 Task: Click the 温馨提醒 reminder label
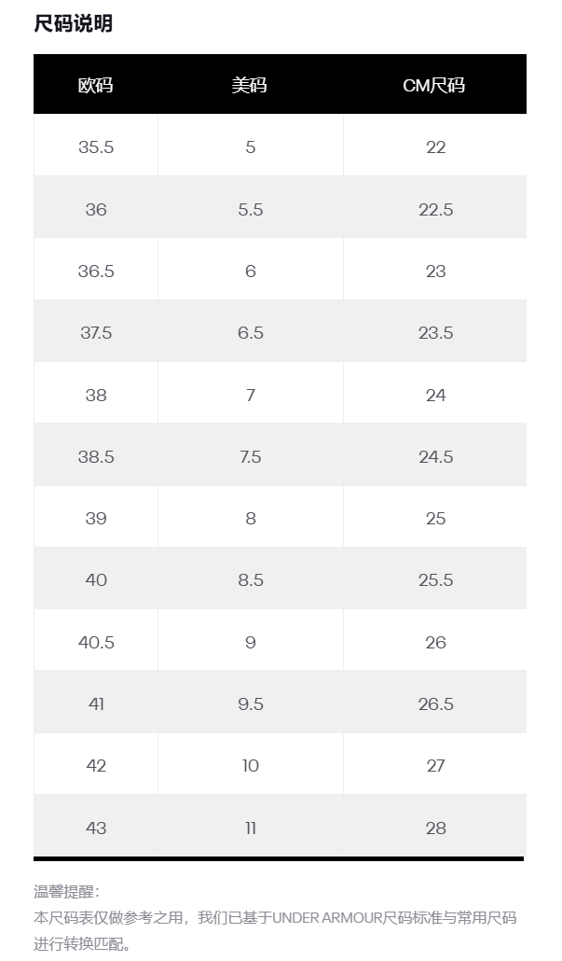point(66,892)
